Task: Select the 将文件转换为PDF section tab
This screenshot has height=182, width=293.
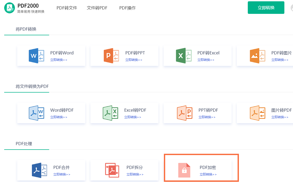Action: [32, 86]
